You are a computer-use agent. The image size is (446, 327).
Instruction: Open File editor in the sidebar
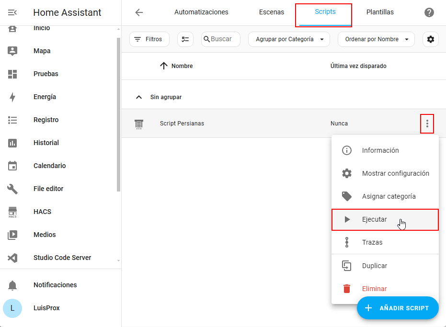48,189
